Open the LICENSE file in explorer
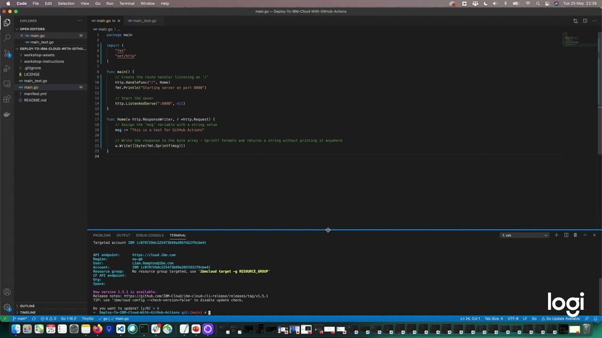This screenshot has width=602, height=338. [x=32, y=75]
